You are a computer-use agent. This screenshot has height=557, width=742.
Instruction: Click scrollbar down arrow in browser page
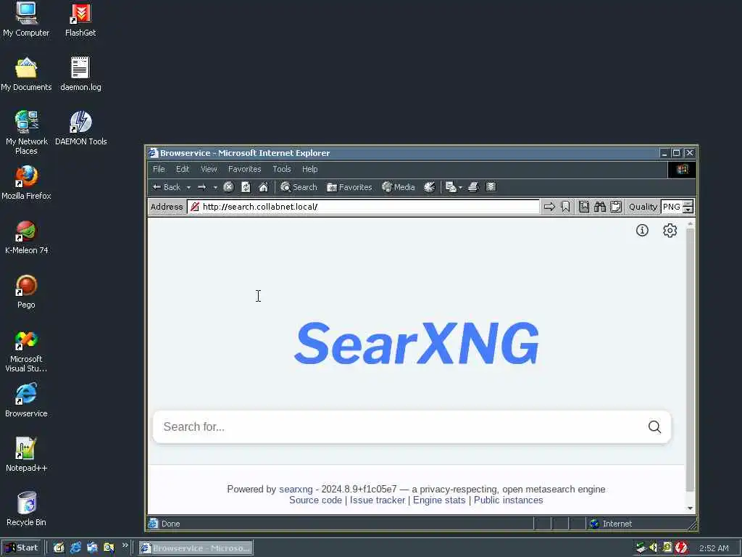pos(690,508)
